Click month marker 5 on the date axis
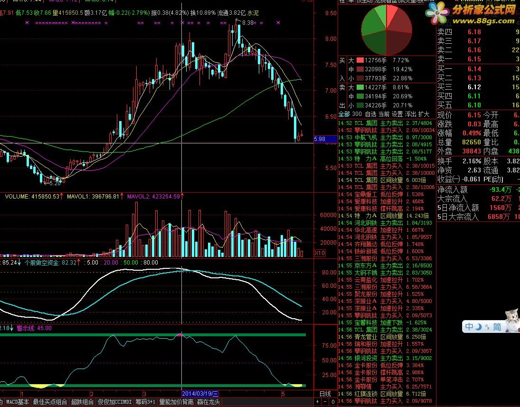Screen dimensions: 520x407 click(283, 394)
